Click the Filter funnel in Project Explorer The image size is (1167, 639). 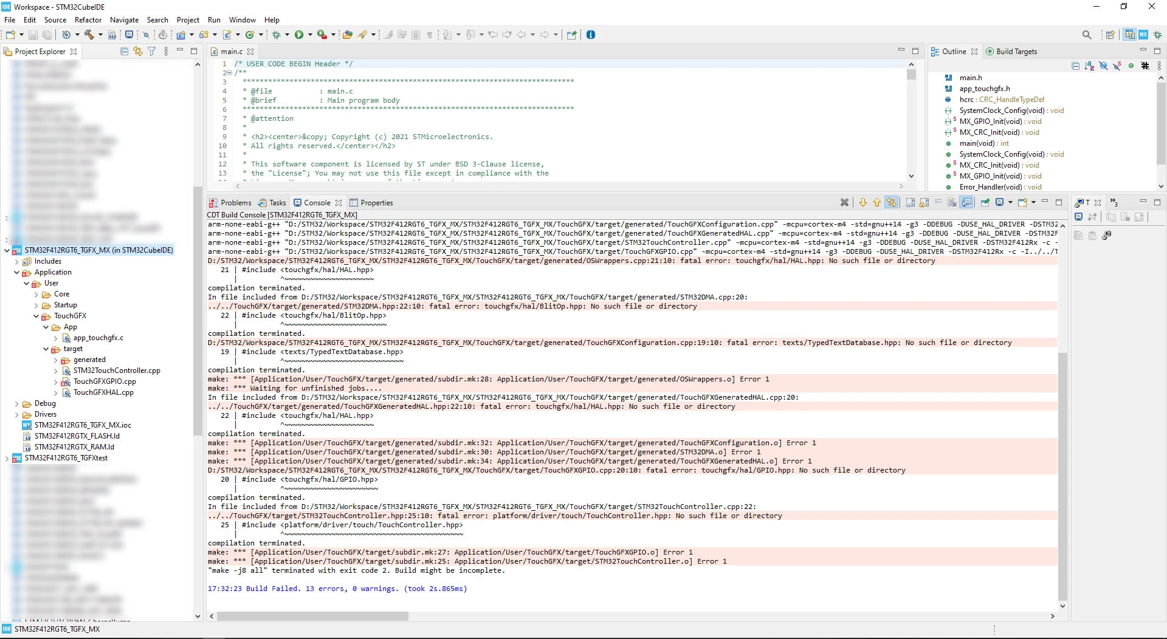coord(152,52)
